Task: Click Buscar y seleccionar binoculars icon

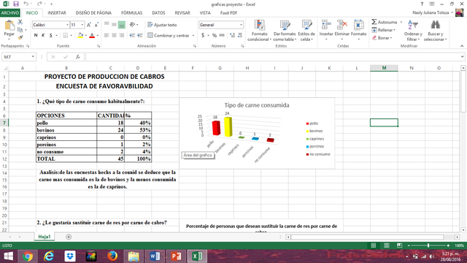Action: tap(435, 25)
